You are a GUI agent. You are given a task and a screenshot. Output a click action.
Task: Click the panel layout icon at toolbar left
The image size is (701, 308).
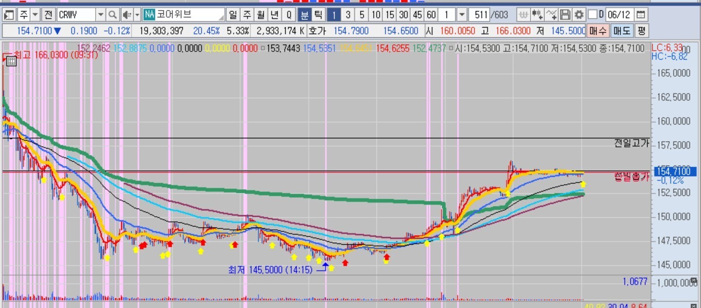click(9, 15)
